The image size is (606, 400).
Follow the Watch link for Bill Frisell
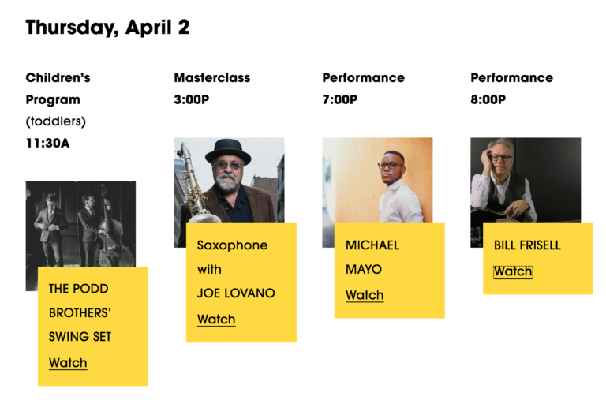point(513,271)
